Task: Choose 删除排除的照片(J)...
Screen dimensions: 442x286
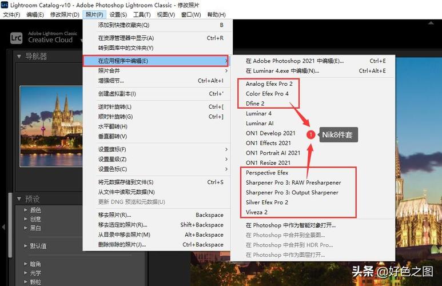Action: point(157,245)
